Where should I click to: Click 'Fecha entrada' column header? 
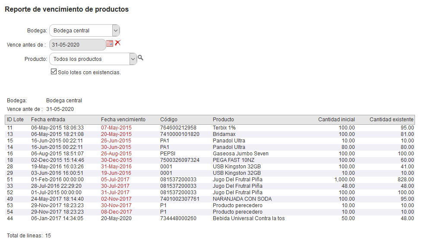click(x=48, y=120)
